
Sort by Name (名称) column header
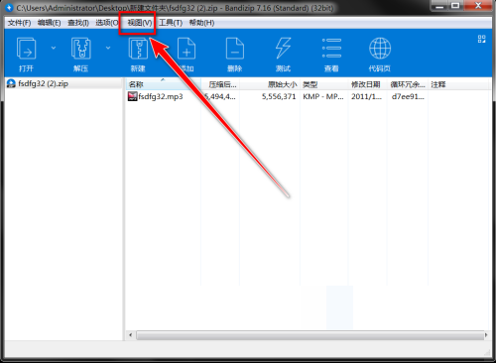[x=164, y=84]
